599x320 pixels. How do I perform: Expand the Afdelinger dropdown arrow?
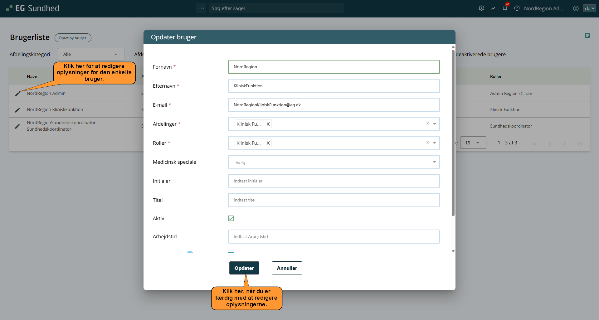coord(435,124)
